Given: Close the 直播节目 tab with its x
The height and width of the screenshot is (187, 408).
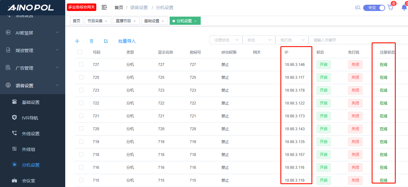Looking at the screenshot, I should (x=135, y=21).
